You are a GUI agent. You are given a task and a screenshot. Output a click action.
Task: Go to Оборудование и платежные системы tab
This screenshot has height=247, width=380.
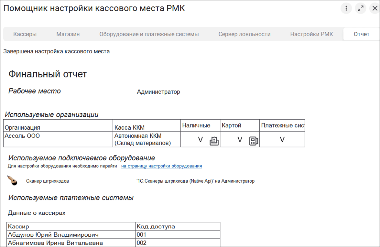[x=149, y=34]
